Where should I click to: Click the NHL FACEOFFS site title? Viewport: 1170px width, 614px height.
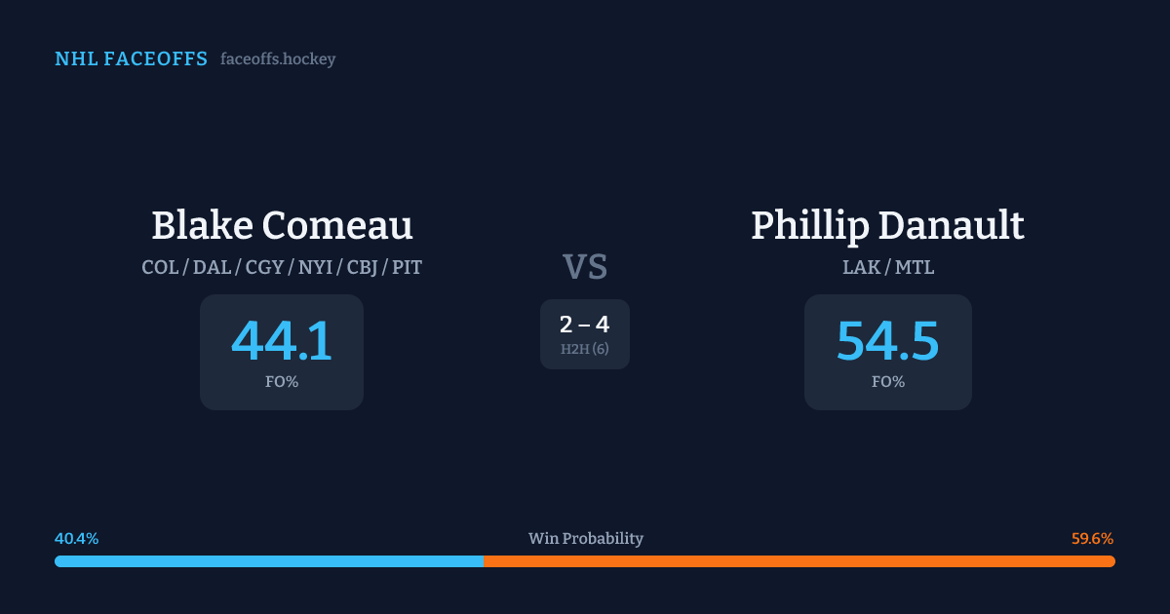[131, 59]
